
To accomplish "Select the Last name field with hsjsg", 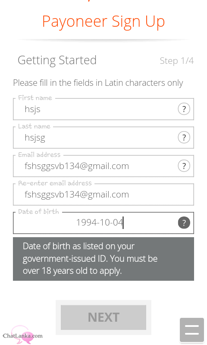I will pos(103,138).
